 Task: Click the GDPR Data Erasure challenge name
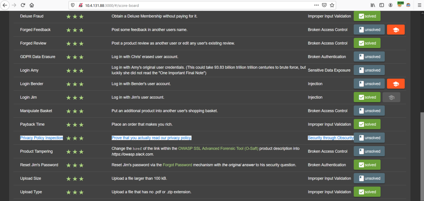[38, 57]
